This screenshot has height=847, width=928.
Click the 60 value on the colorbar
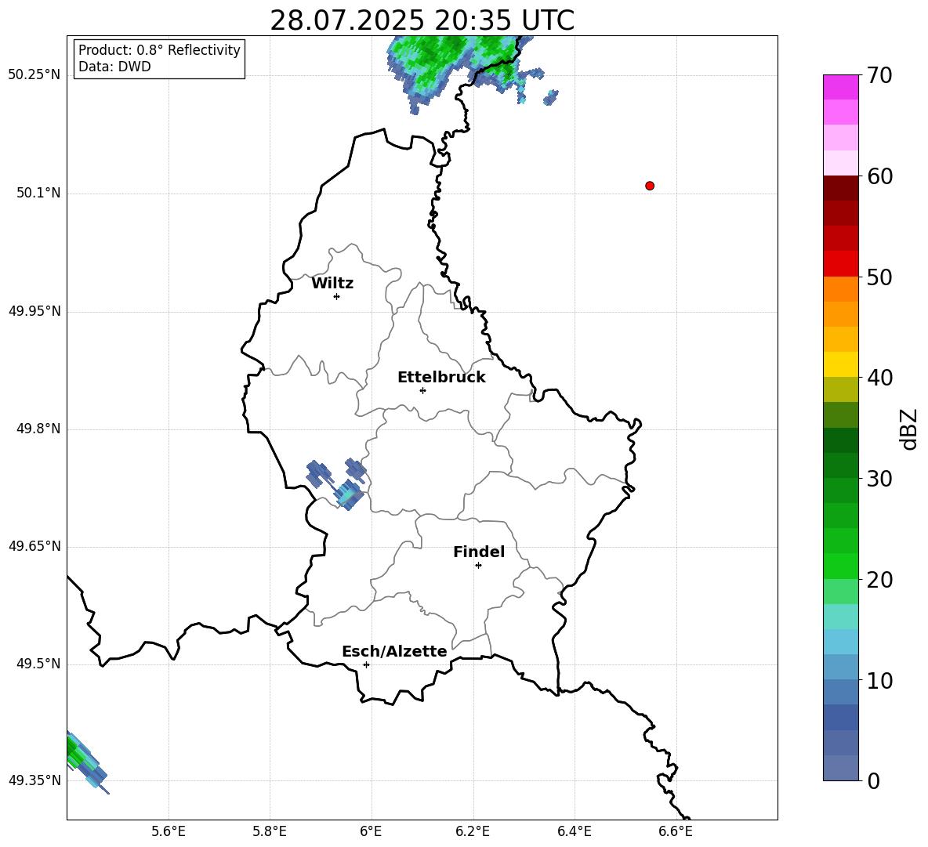tap(879, 176)
